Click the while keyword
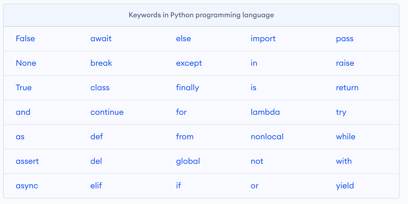This screenshot has width=408, height=204. click(346, 137)
